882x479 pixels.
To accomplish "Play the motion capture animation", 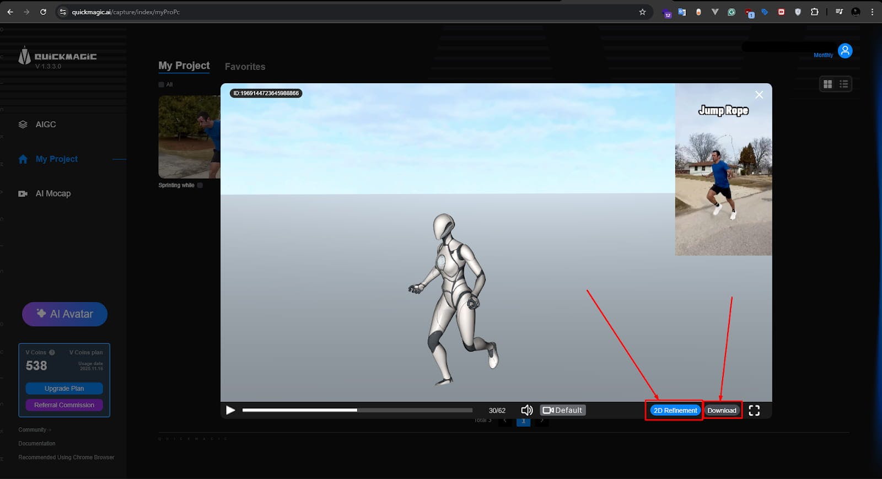I will [230, 410].
